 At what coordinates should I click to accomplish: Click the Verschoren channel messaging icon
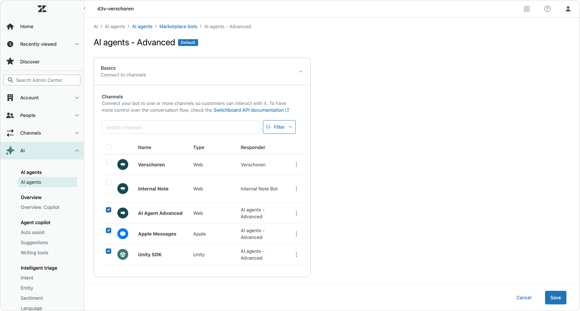[x=123, y=164]
